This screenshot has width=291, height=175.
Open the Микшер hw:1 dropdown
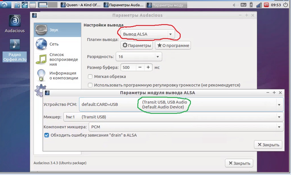coord(173,117)
